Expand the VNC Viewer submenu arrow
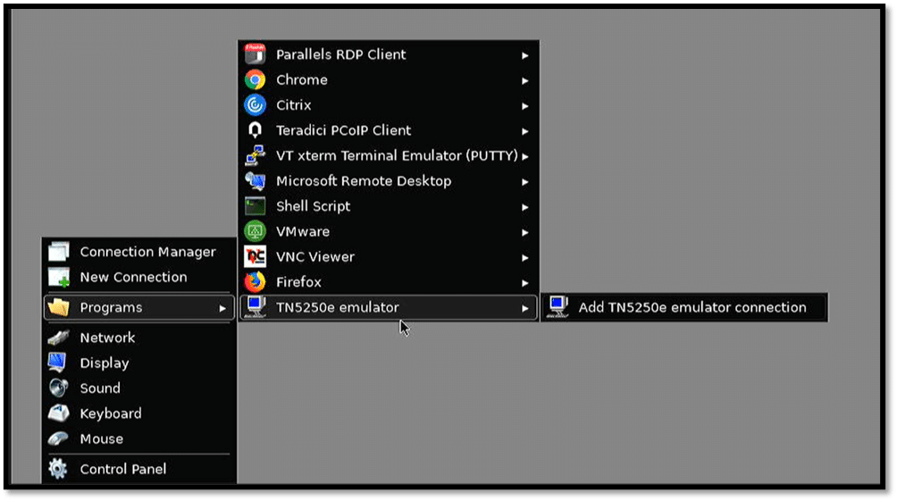Viewport: 897px width, 501px height. click(x=525, y=258)
